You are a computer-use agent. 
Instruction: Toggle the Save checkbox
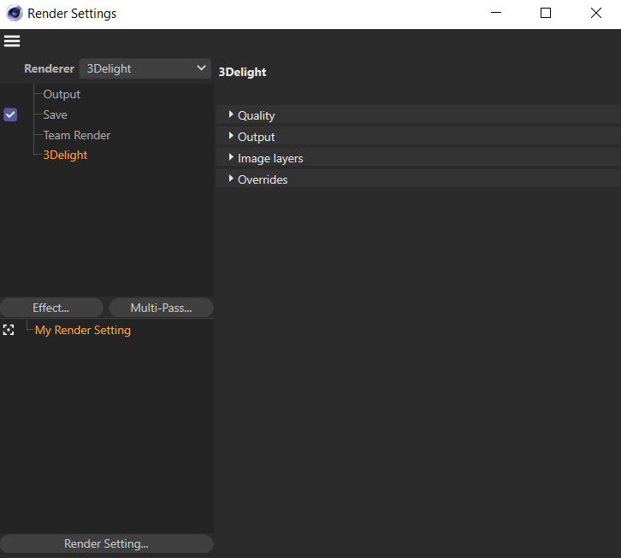10,115
